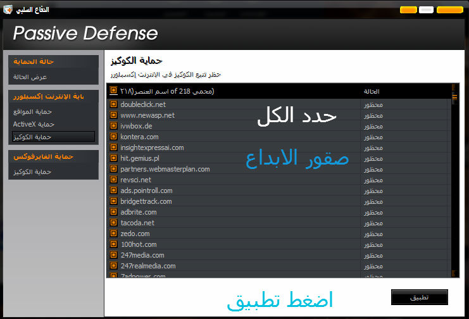Toggle the checkbox icon beside doubleclick.net
The width and height of the screenshot is (469, 319).
pyautogui.click(x=114, y=104)
